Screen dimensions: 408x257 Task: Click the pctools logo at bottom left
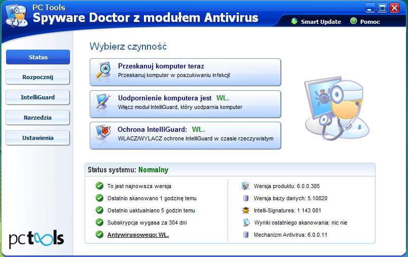tap(36, 239)
